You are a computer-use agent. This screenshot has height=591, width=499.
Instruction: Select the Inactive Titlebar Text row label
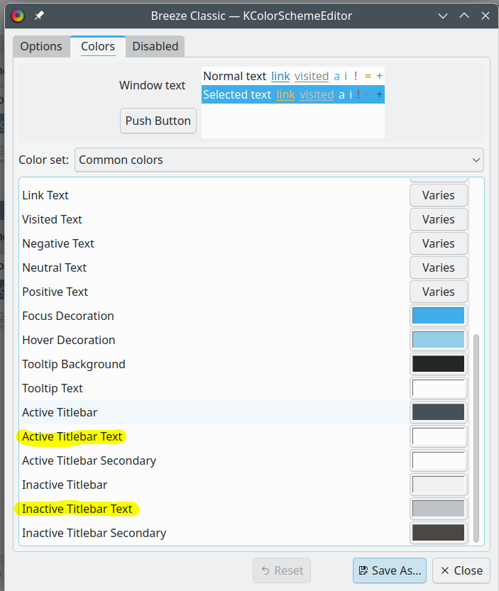77,509
